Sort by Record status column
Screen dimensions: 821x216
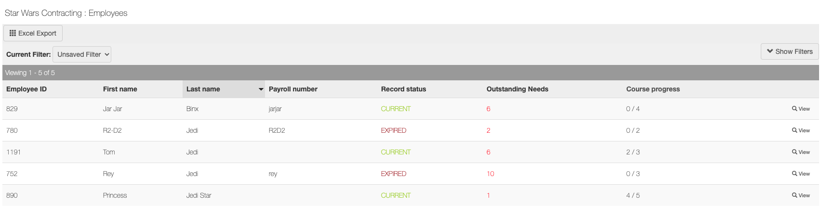click(x=403, y=89)
